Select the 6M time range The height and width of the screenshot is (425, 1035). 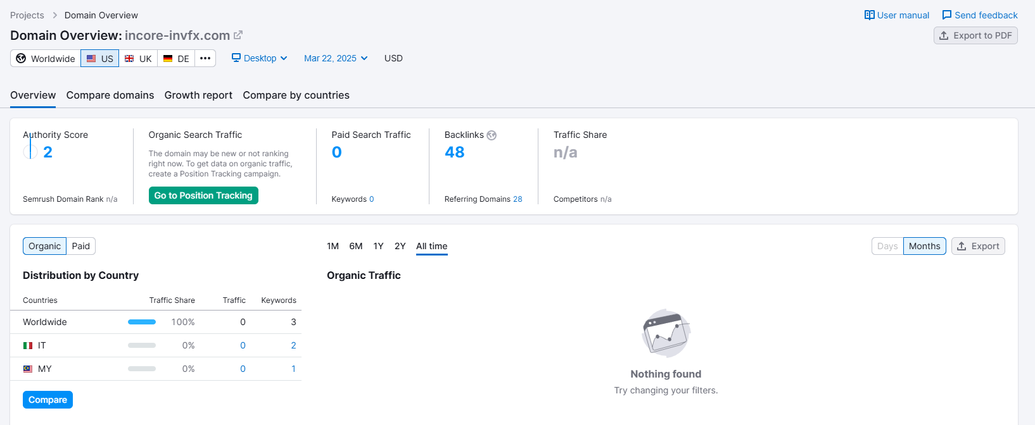[x=356, y=246]
